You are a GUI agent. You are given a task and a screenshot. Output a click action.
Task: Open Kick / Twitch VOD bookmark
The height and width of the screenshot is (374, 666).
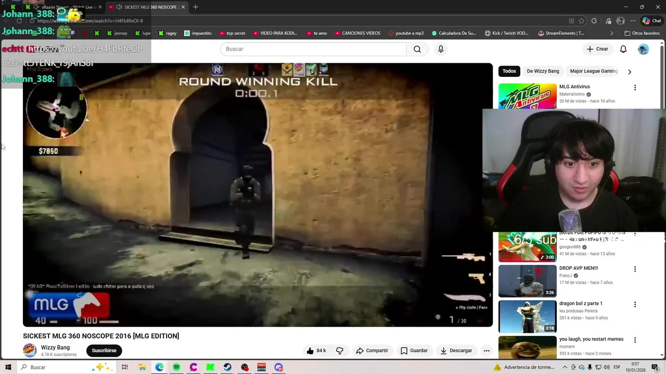[x=506, y=33]
